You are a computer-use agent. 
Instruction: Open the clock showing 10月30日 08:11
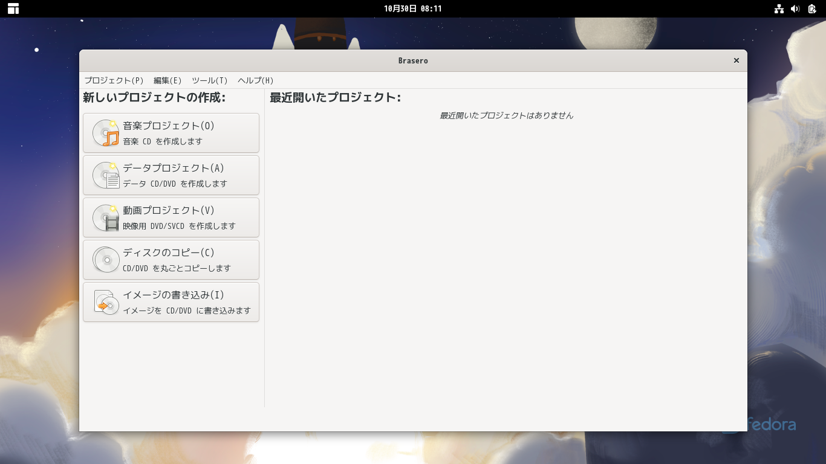[413, 8]
